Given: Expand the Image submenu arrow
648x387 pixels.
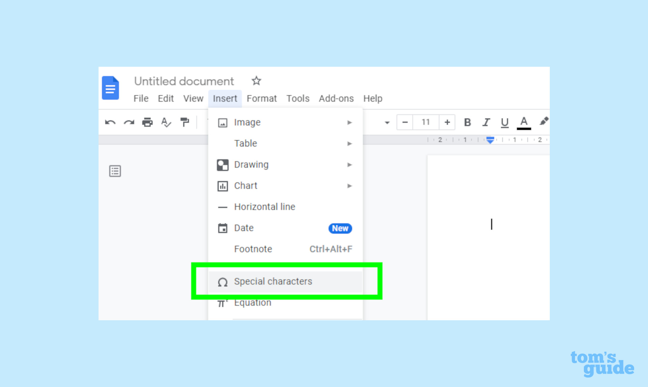Looking at the screenshot, I should (x=349, y=122).
